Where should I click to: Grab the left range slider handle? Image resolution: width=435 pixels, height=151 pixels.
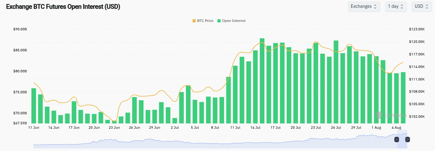coord(397,139)
